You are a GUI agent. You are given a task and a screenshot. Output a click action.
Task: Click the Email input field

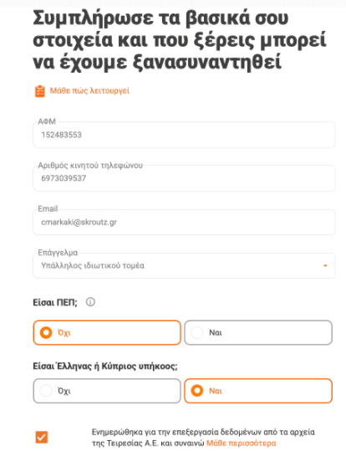pos(184,222)
